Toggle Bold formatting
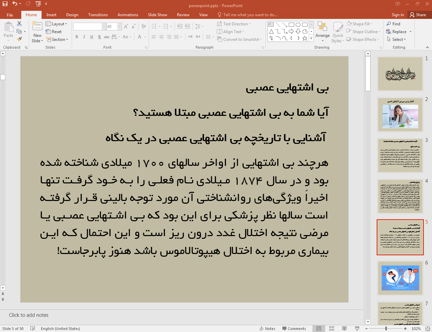The image size is (432, 332). 77,37
